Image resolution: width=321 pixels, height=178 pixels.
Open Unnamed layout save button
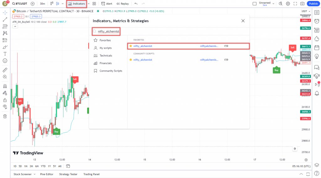click(x=265, y=4)
